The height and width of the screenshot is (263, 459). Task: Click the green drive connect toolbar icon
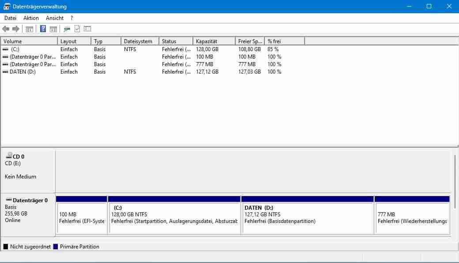pos(67,29)
